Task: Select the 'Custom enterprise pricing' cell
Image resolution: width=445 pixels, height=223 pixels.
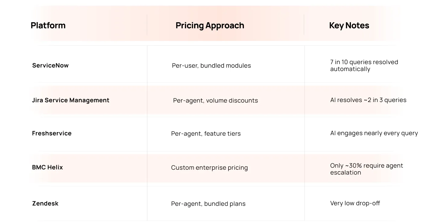Action: [209, 168]
